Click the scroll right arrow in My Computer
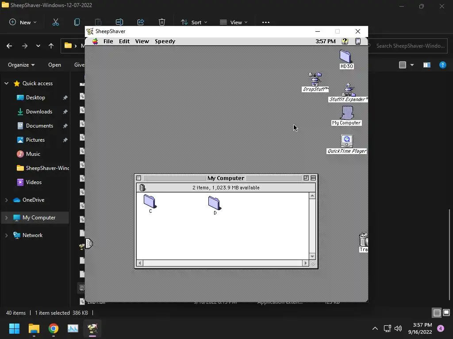Screen dimensions: 453x339 [305, 263]
